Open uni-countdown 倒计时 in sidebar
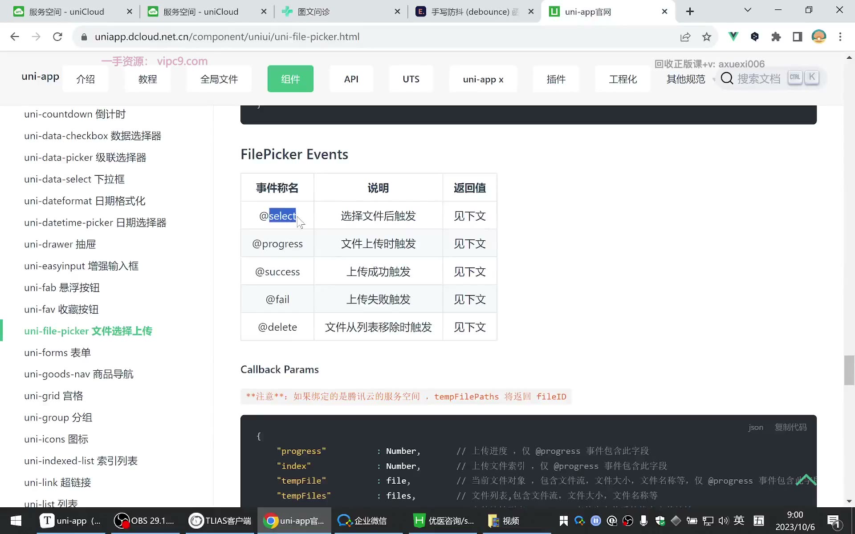 (x=75, y=114)
